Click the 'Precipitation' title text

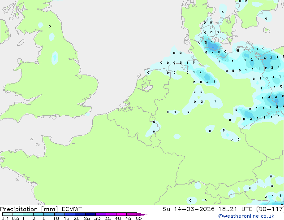[19, 209]
